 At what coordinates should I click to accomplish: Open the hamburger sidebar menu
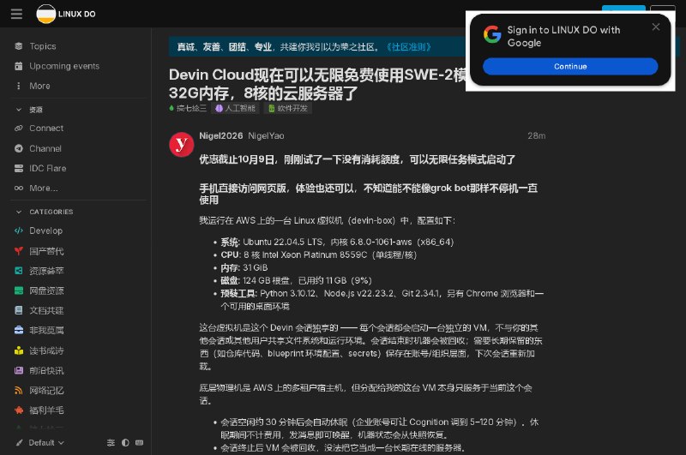point(16,14)
